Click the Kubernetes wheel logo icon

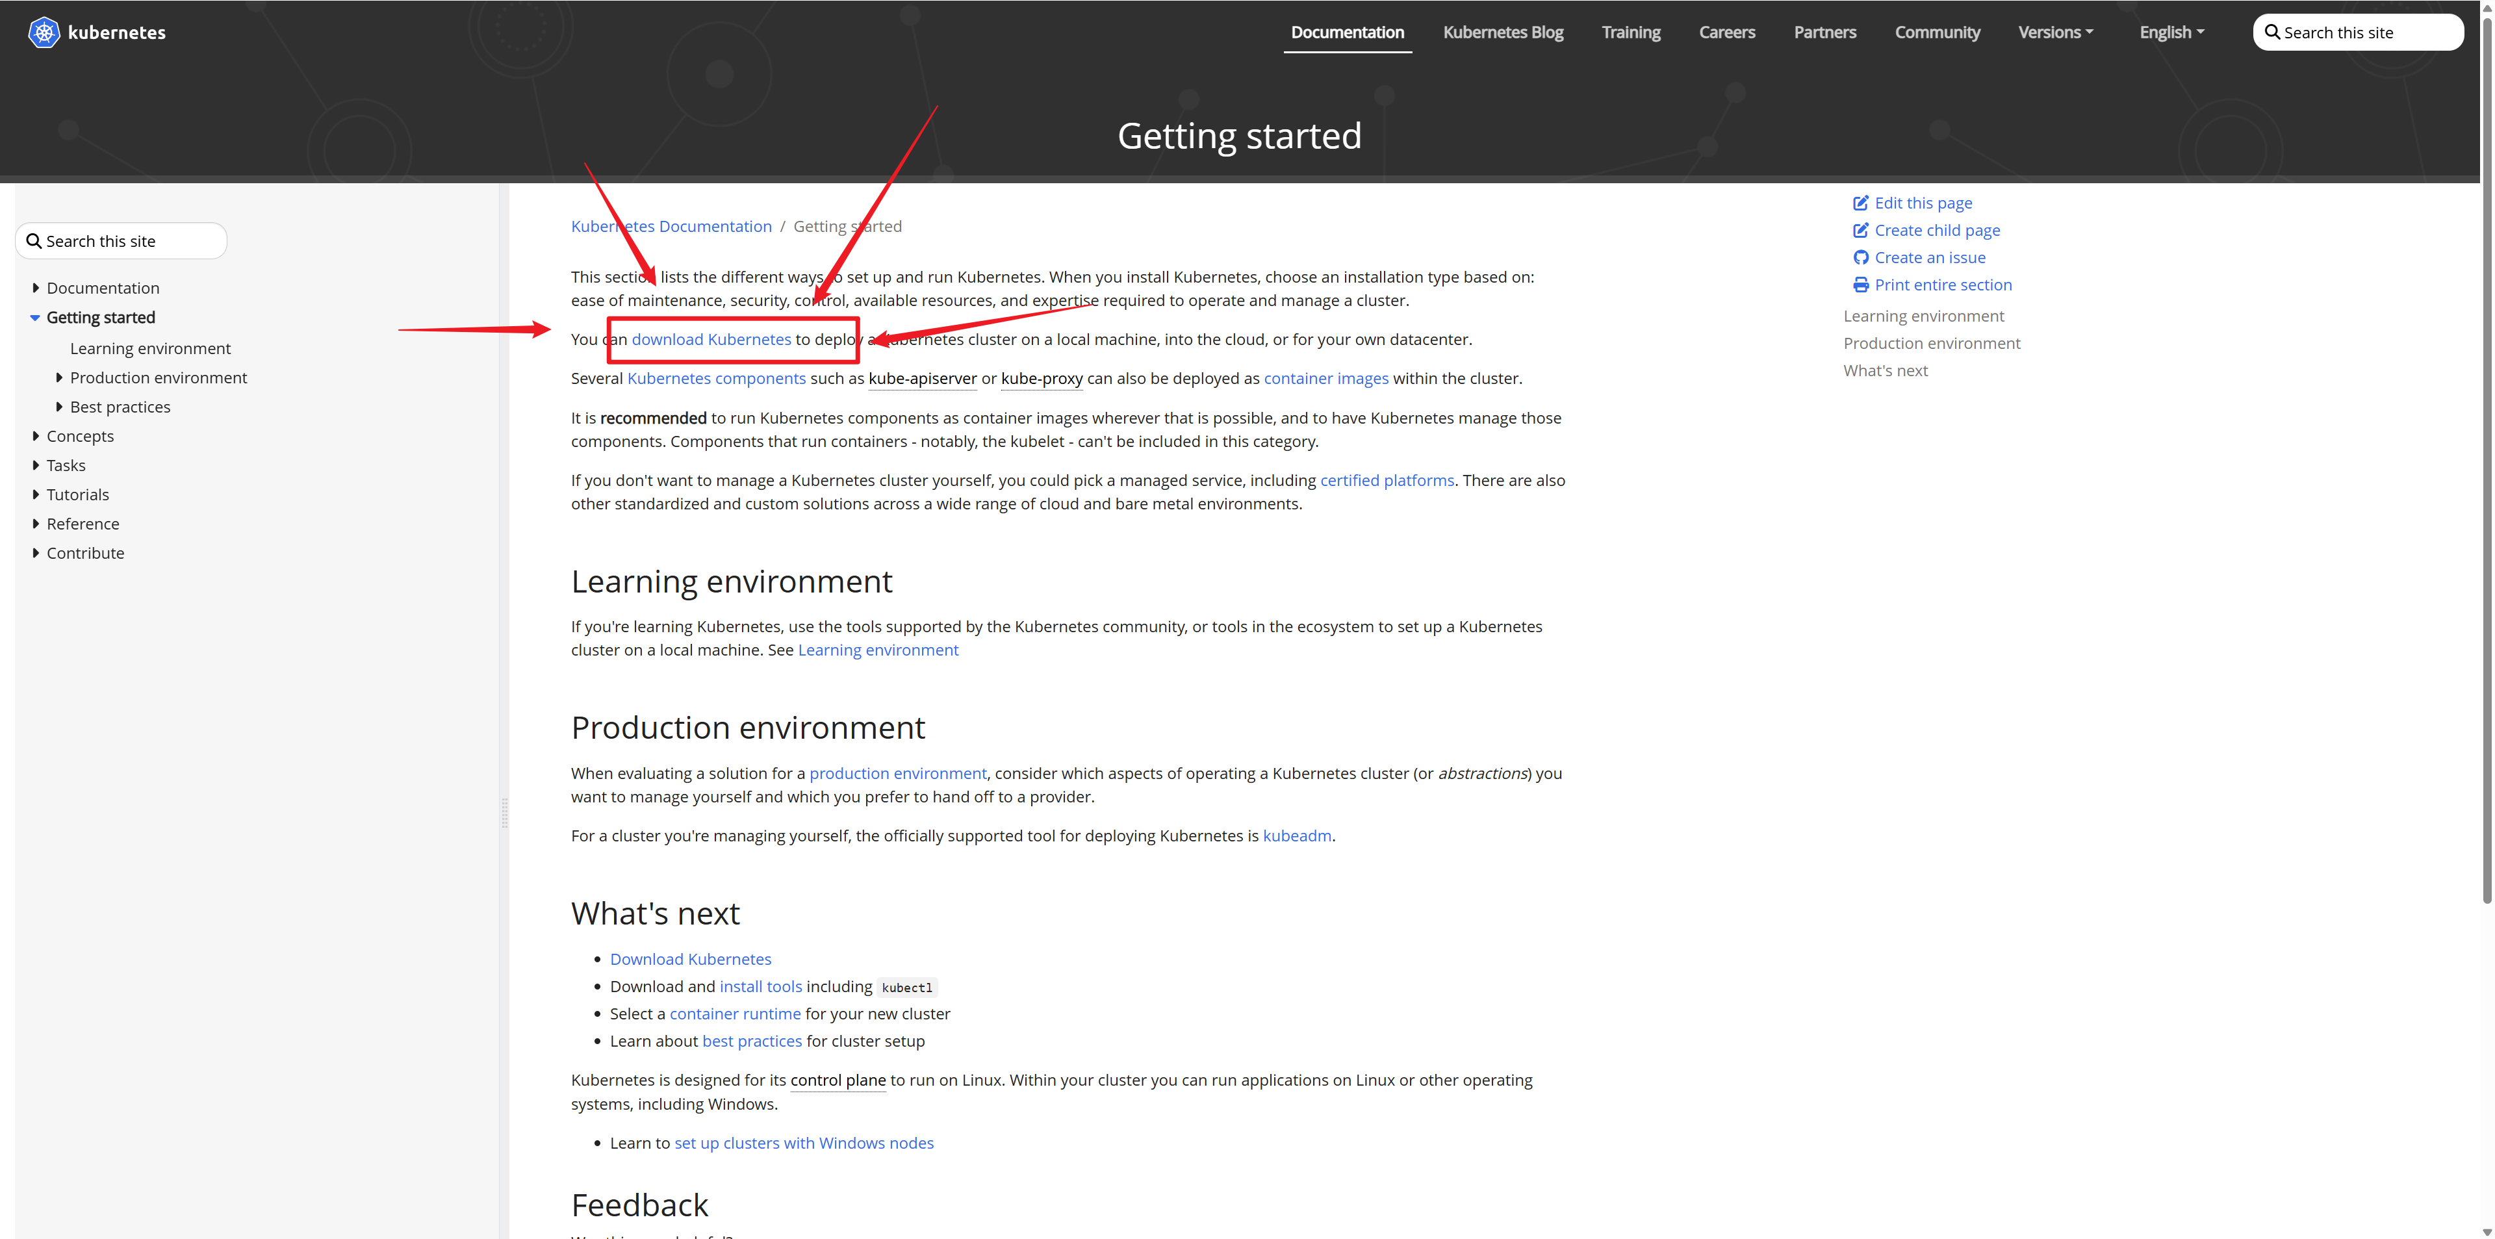pyautogui.click(x=44, y=32)
